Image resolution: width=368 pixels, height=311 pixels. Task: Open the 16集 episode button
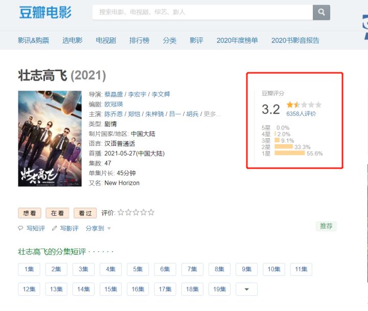(138, 289)
